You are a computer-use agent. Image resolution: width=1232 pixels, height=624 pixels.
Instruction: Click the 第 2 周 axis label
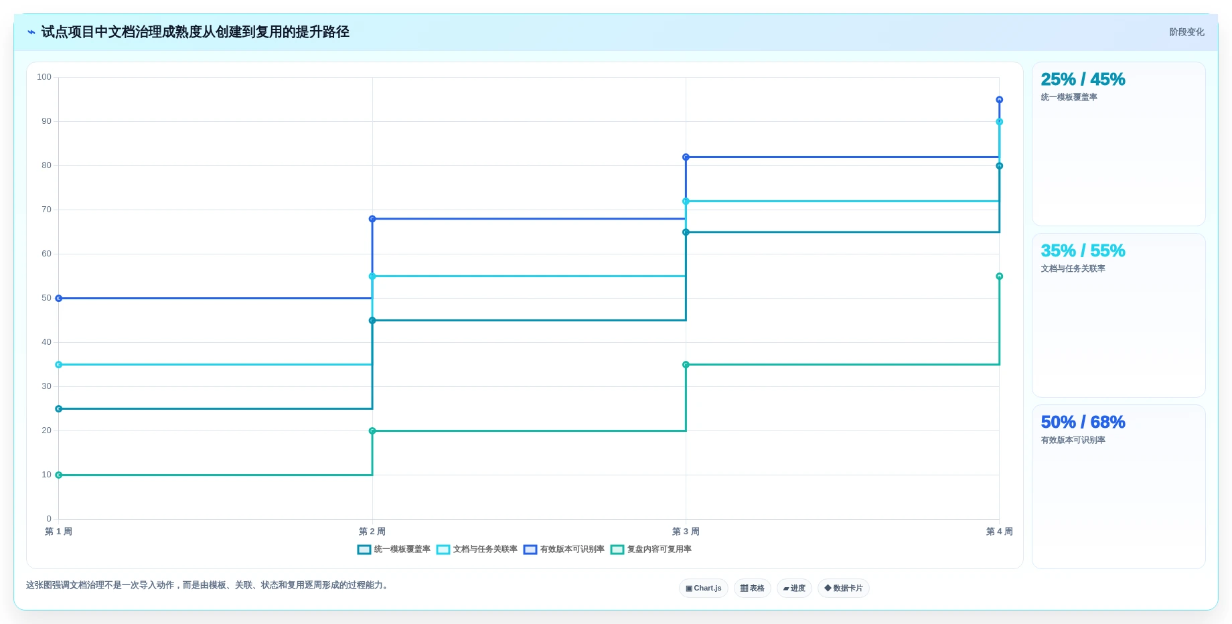click(x=372, y=532)
